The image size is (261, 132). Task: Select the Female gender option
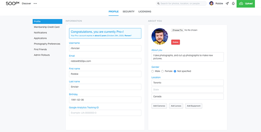pyautogui.click(x=162, y=71)
